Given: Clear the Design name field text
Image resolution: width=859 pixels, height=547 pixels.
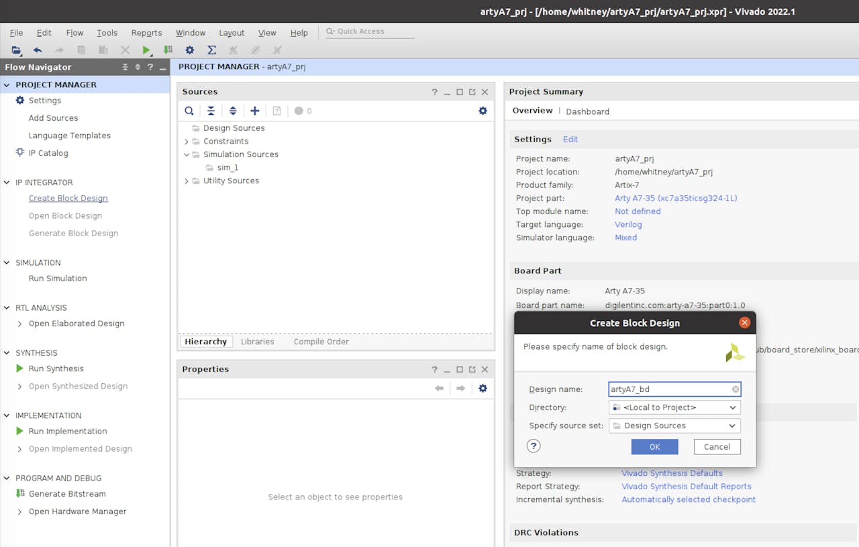Looking at the screenshot, I should [x=736, y=389].
